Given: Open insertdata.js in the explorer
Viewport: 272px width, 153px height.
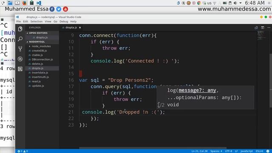Looking at the screenshot, I should click(40, 73).
